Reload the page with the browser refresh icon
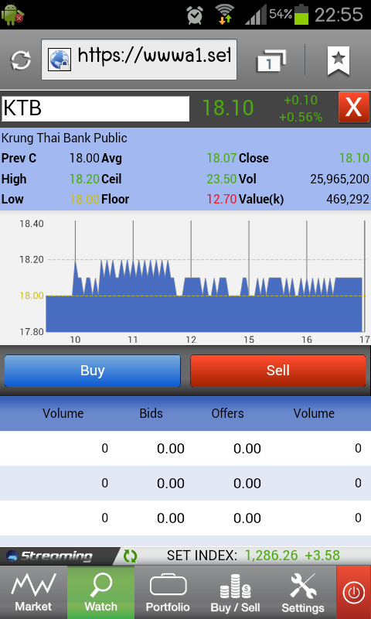The image size is (371, 619). (21, 60)
